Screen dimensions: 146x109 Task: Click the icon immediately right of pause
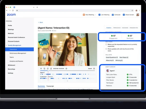[x=44, y=68]
